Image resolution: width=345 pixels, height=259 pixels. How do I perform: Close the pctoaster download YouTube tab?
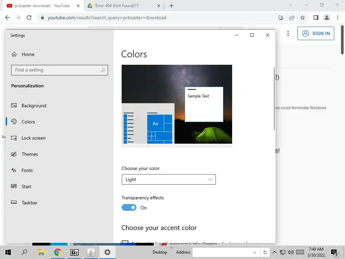(78, 6)
